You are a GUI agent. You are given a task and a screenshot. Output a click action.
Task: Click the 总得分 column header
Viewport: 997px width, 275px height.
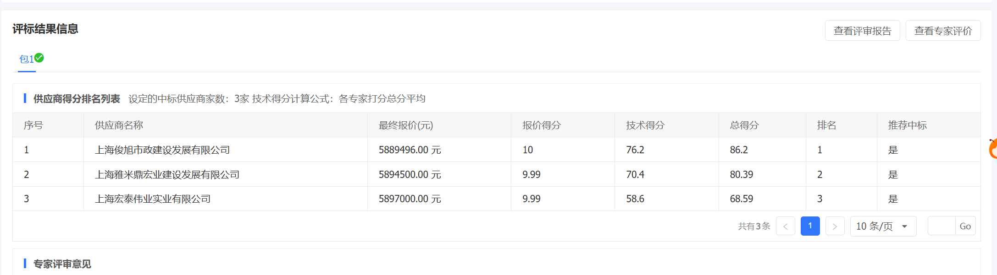744,125
